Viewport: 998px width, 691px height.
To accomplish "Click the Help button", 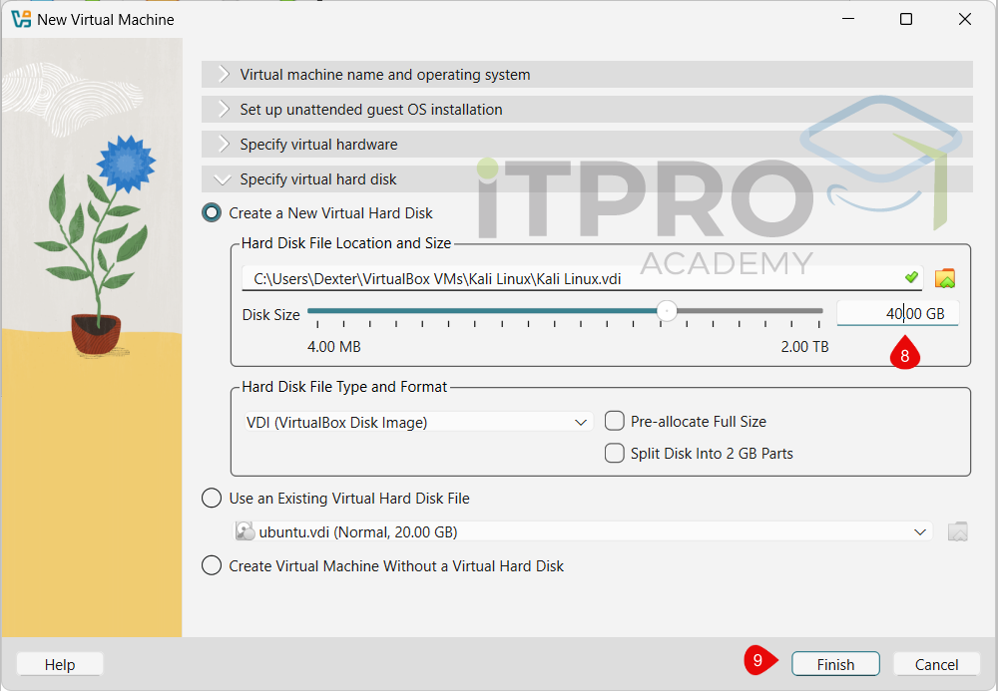I will (x=60, y=664).
